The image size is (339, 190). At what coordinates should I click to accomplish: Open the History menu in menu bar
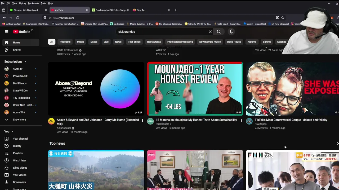click(x=23, y=3)
